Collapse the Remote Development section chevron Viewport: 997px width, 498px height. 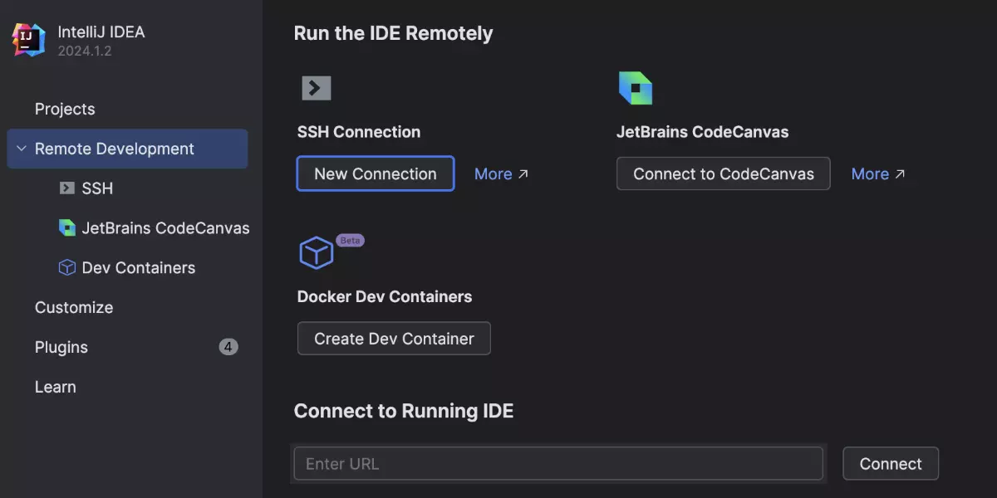pyautogui.click(x=22, y=149)
